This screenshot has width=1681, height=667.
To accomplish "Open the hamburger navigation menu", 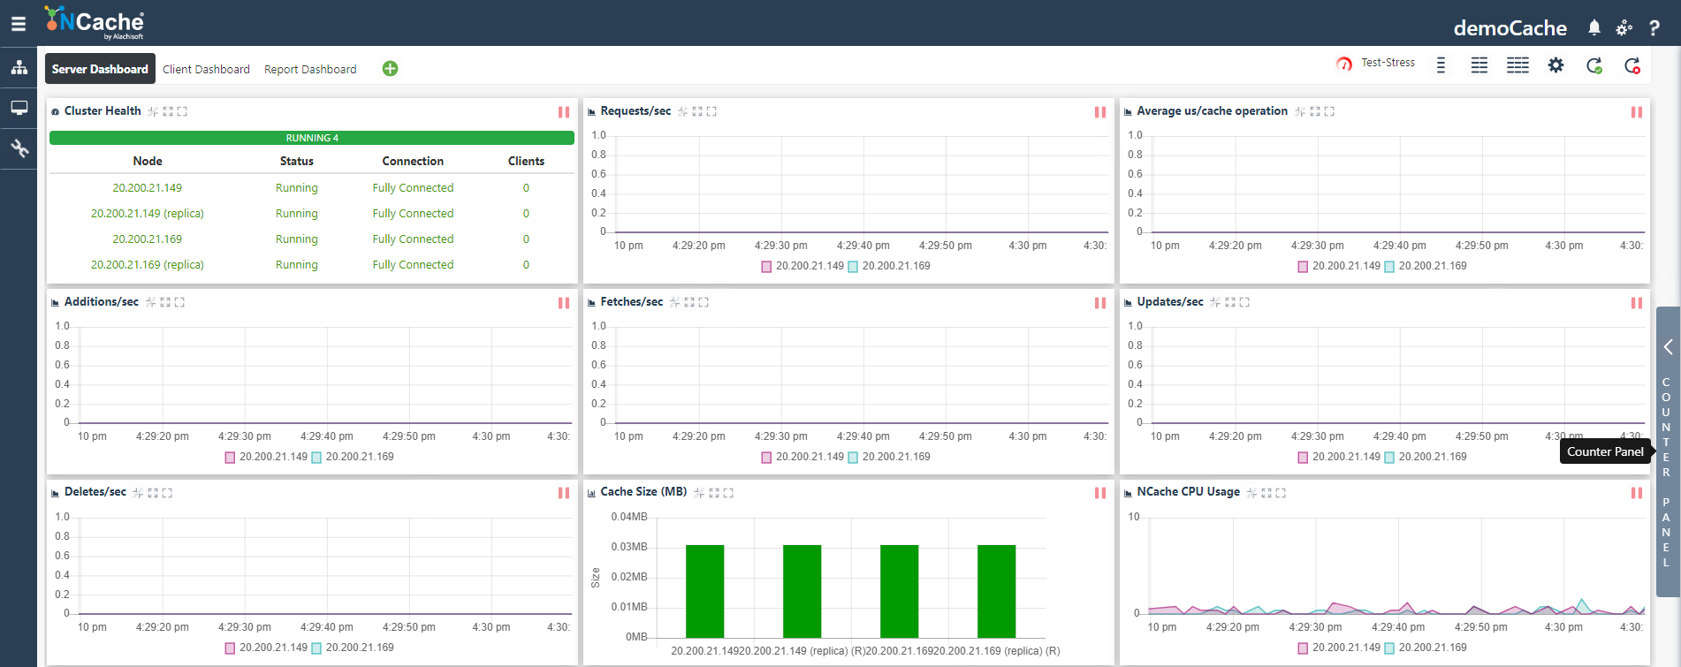I will pos(19,24).
